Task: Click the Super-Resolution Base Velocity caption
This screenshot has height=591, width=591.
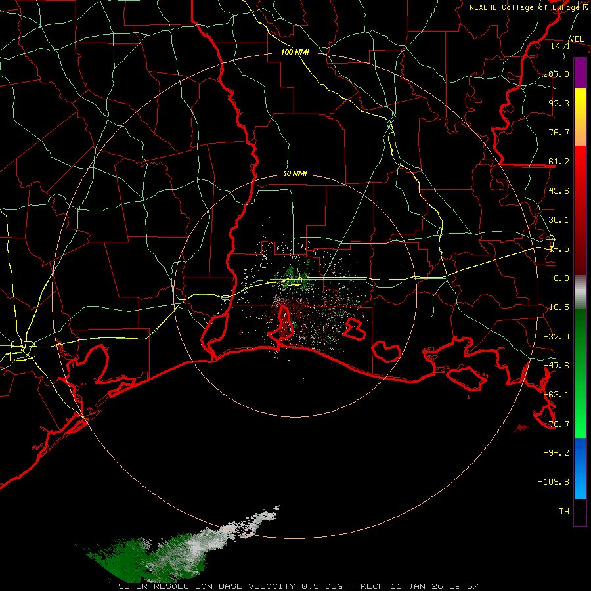Action: coord(297,586)
